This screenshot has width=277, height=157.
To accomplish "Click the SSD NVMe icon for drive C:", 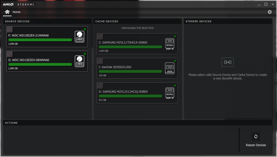I will tap(170, 44).
